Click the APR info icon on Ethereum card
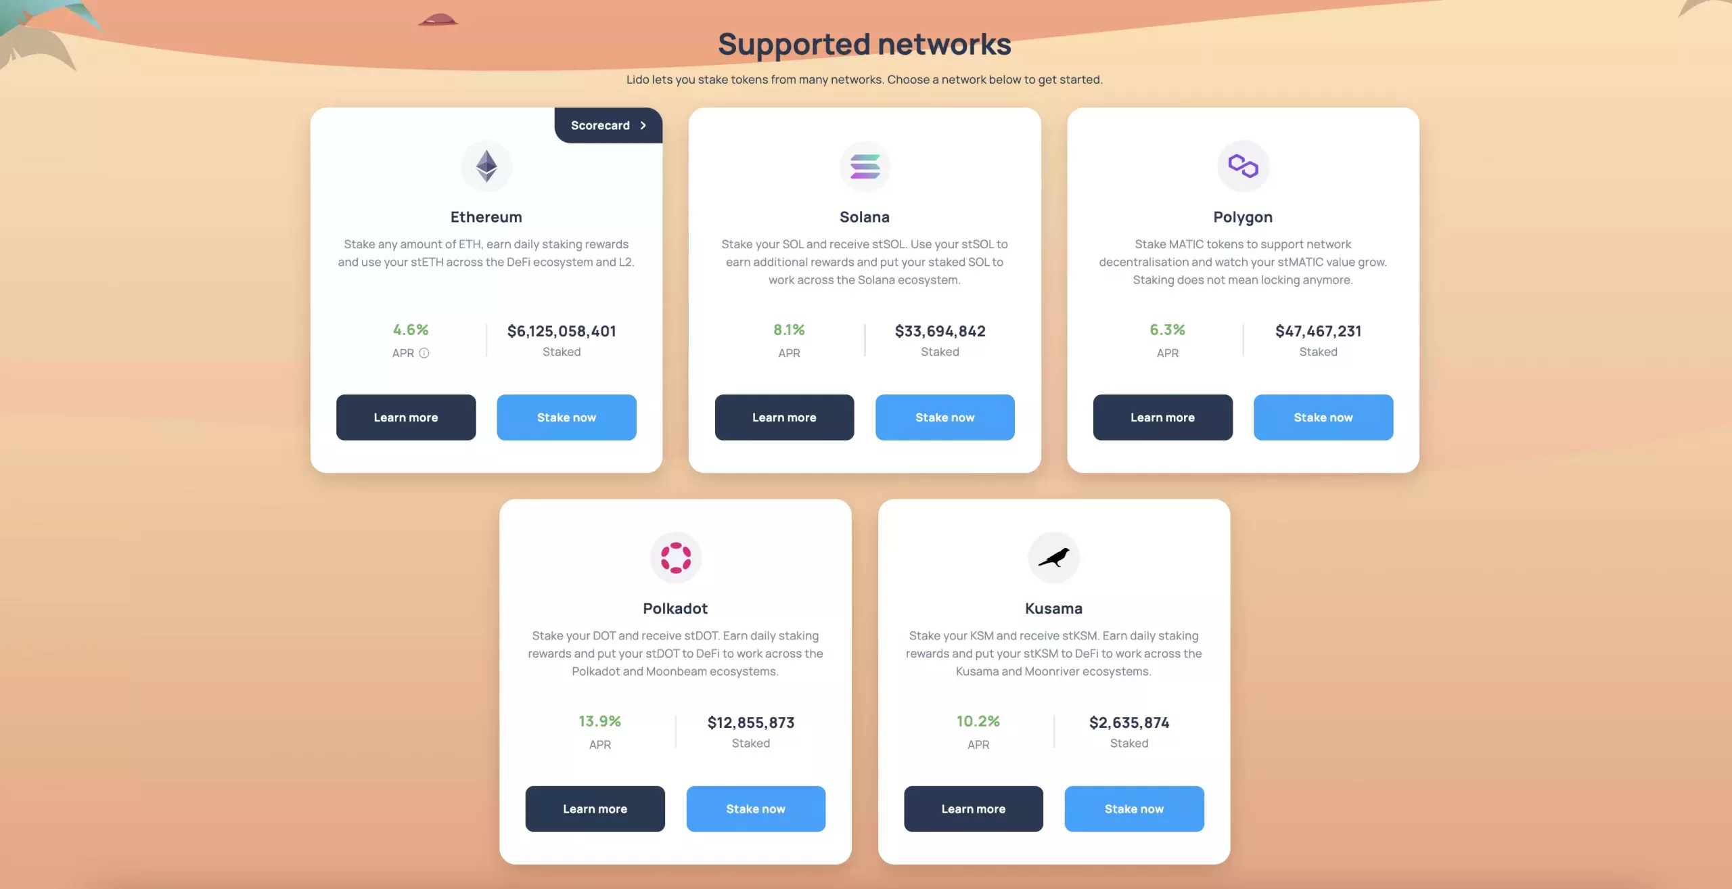Screen dimensions: 1732x889 click(x=424, y=353)
